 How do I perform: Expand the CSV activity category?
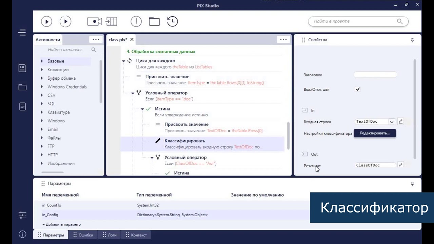(42, 95)
